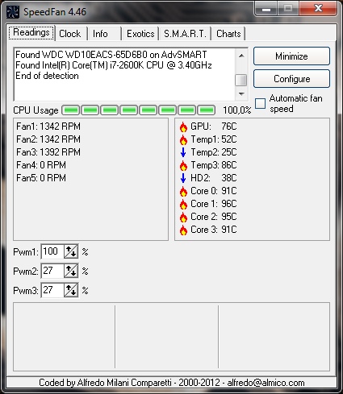Click the Temp2 blue down-arrow icon

(183, 152)
